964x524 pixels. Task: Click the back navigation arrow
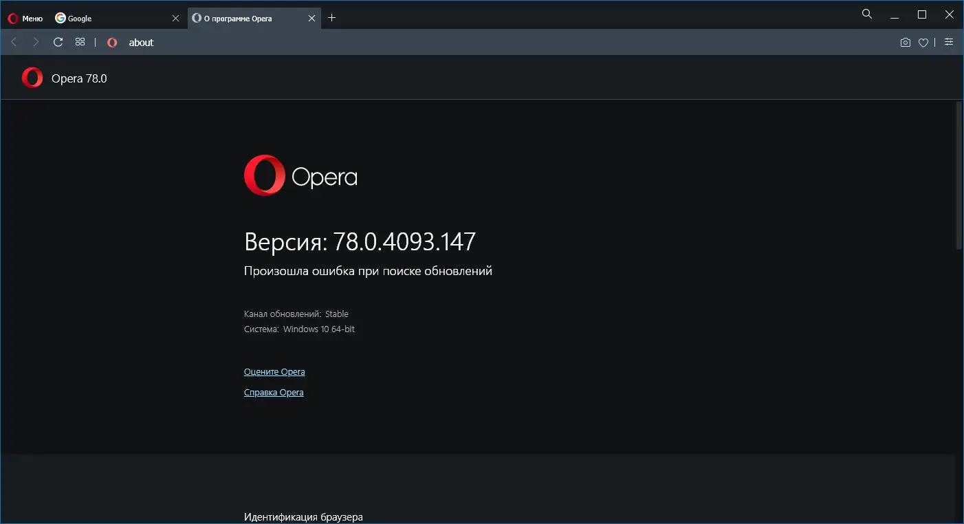point(14,42)
